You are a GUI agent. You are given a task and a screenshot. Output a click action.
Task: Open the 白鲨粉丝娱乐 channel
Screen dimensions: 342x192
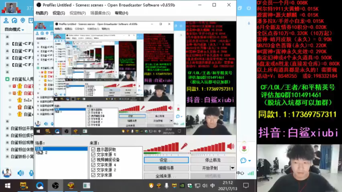pos(22,135)
